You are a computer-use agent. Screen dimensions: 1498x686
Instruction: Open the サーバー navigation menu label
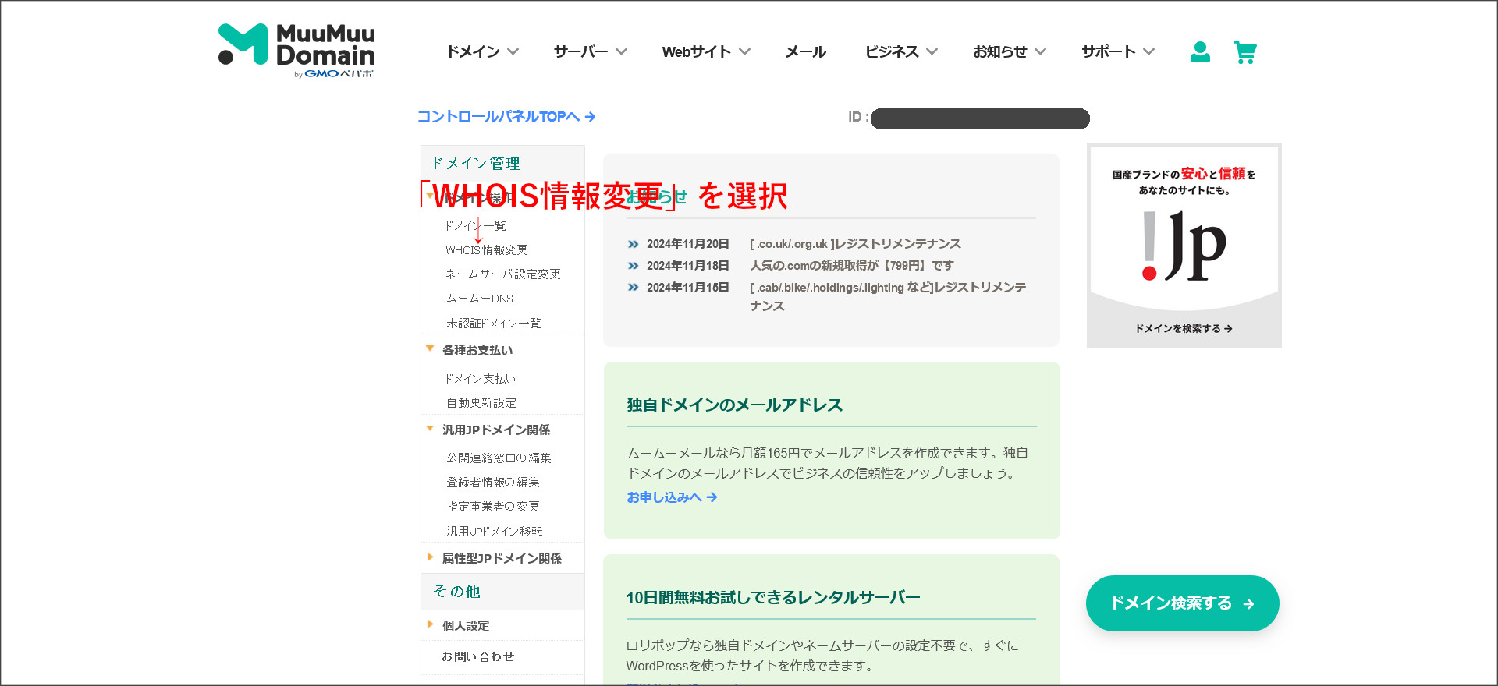click(x=580, y=51)
